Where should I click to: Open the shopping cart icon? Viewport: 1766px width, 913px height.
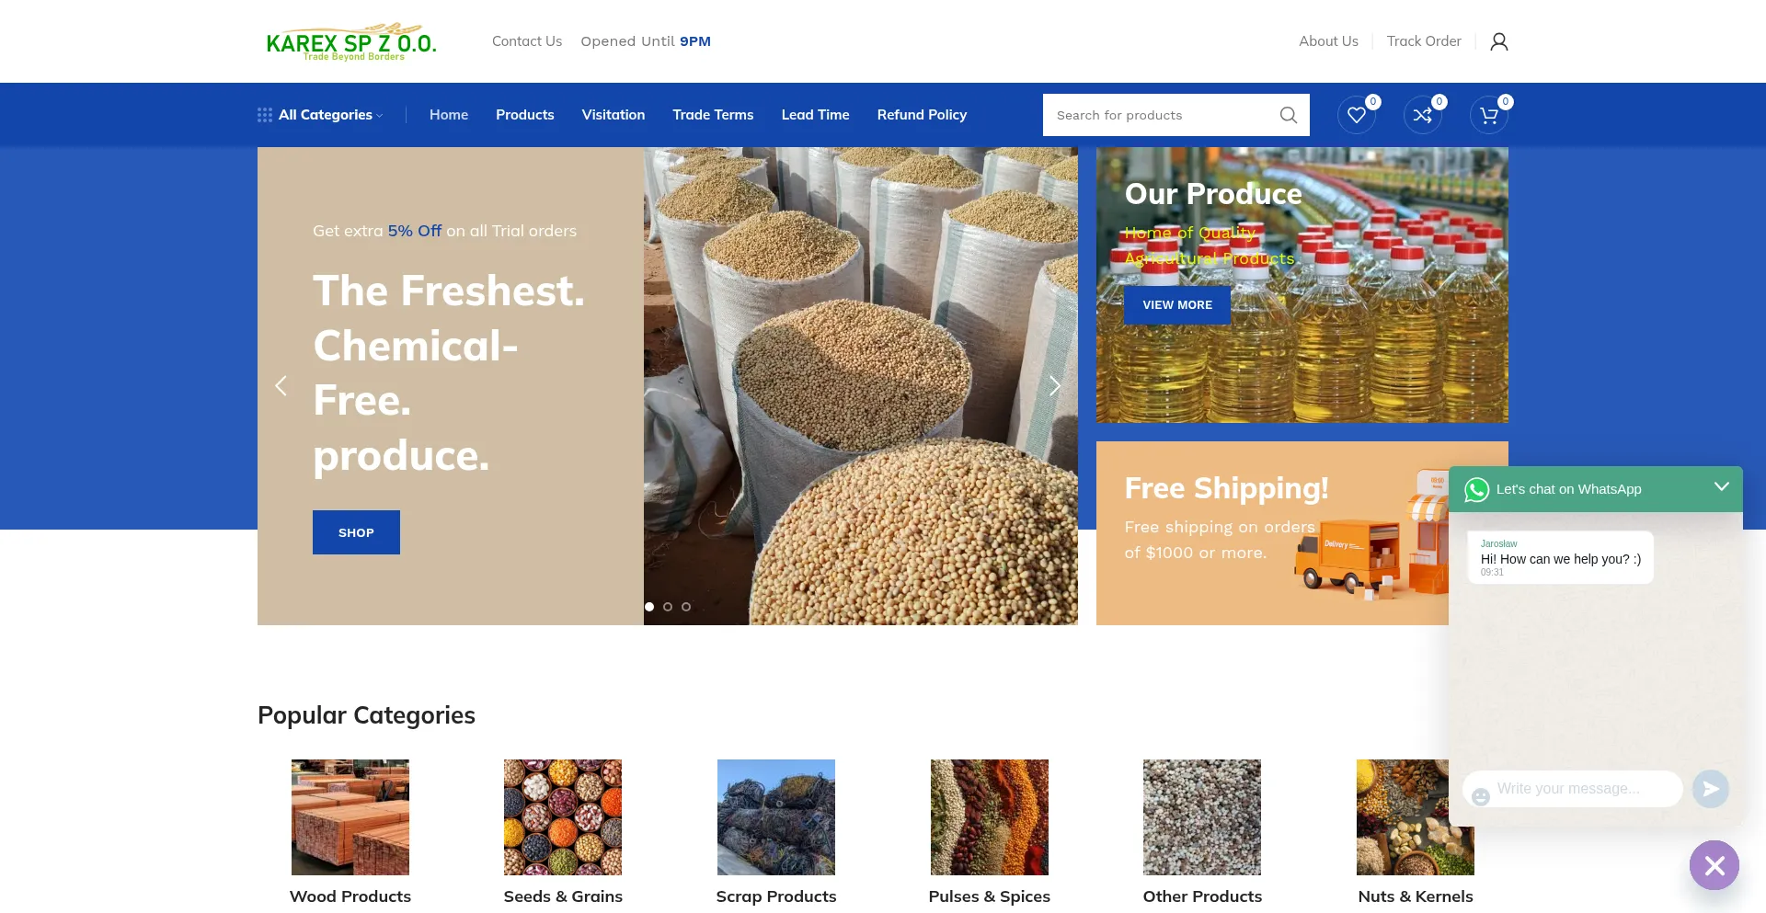click(x=1488, y=115)
